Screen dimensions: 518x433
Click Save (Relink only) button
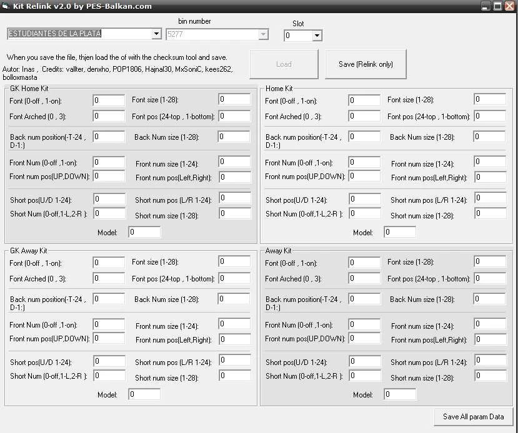pyautogui.click(x=366, y=64)
